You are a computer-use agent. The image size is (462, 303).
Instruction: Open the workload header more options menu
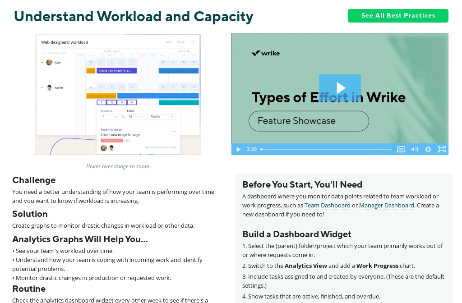[192, 42]
